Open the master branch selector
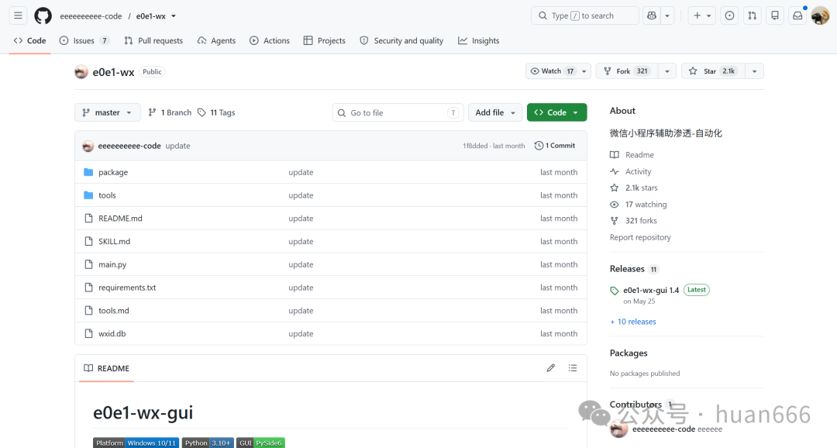This screenshot has width=837, height=448. (x=107, y=112)
